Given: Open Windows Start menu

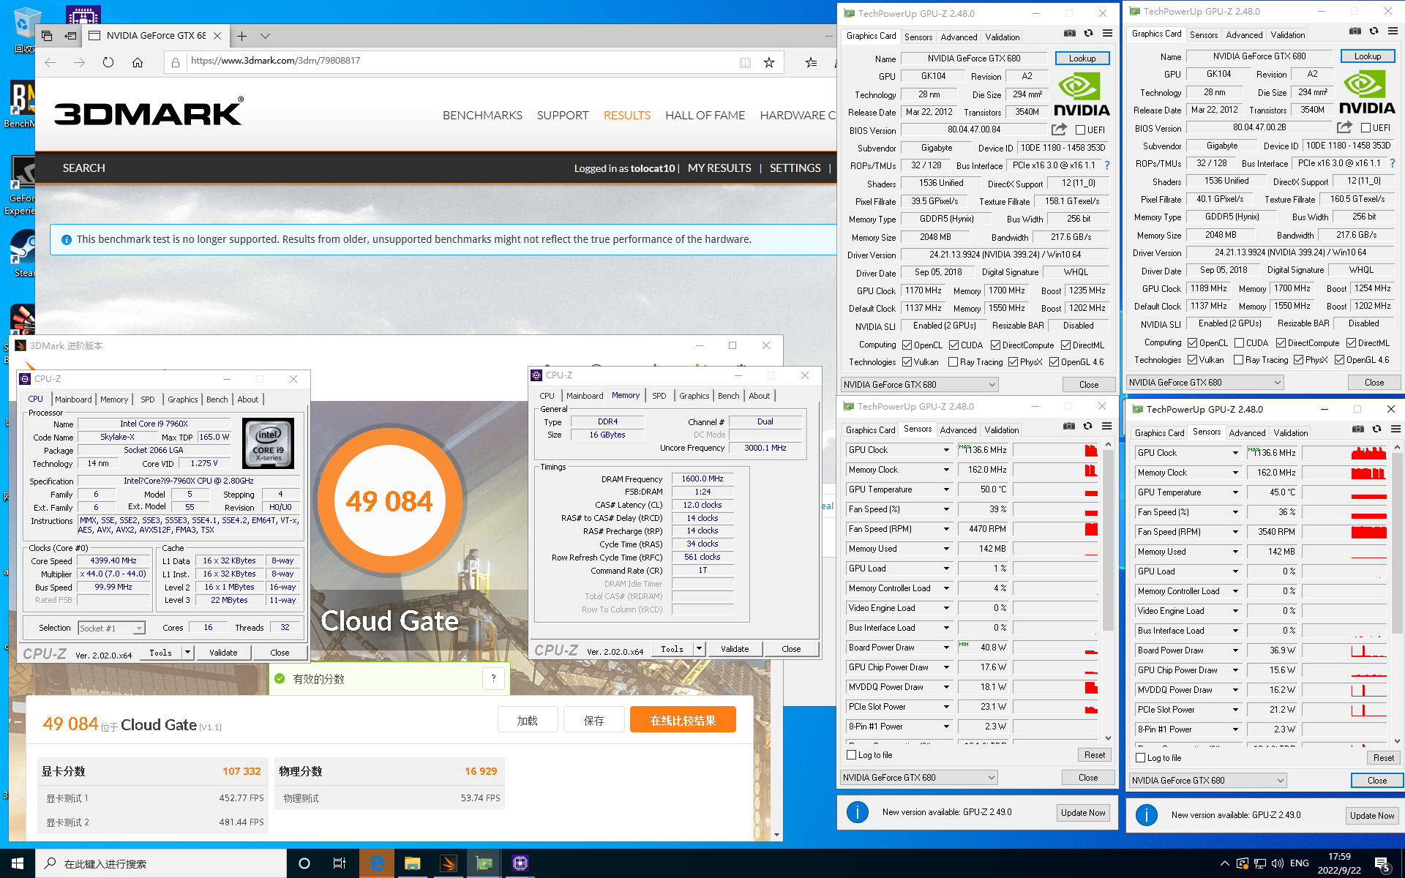Looking at the screenshot, I should coord(18,863).
